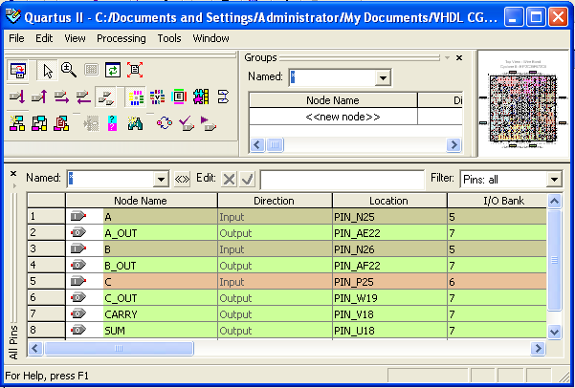The width and height of the screenshot is (575, 388).
Task: Click the pin with upward purple arrow icon
Action: 39,97
